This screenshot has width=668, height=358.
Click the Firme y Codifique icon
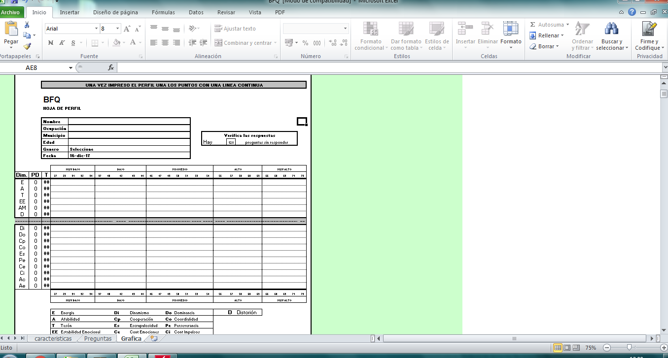[649, 29]
